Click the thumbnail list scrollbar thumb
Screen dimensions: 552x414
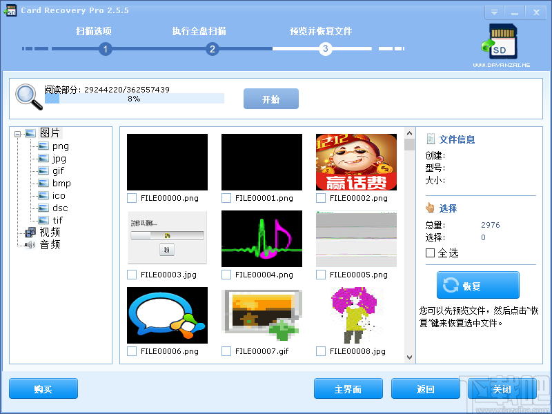pyautogui.click(x=409, y=144)
